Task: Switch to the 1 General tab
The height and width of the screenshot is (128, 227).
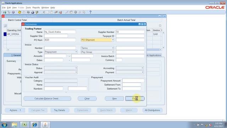Action: point(13,55)
